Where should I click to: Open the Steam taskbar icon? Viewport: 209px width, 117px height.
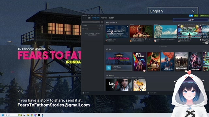click(42, 115)
